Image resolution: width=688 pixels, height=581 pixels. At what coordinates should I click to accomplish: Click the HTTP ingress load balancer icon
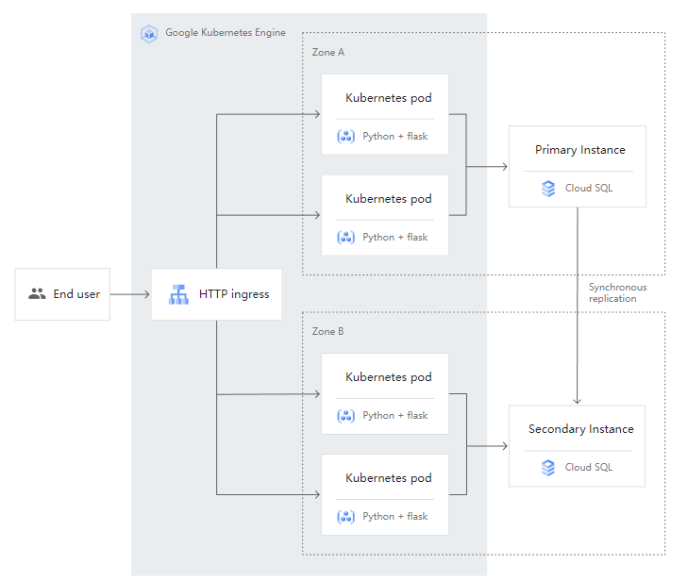pos(178,294)
